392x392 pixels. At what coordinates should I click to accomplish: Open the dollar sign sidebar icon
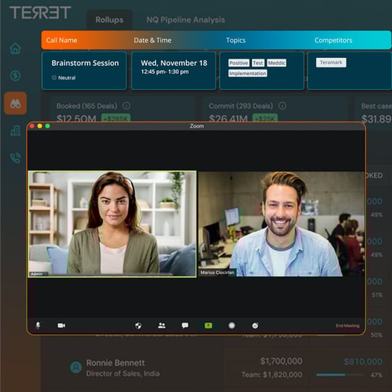[15, 75]
